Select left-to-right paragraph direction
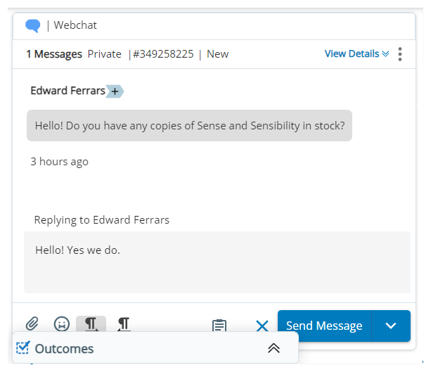 pos(91,323)
